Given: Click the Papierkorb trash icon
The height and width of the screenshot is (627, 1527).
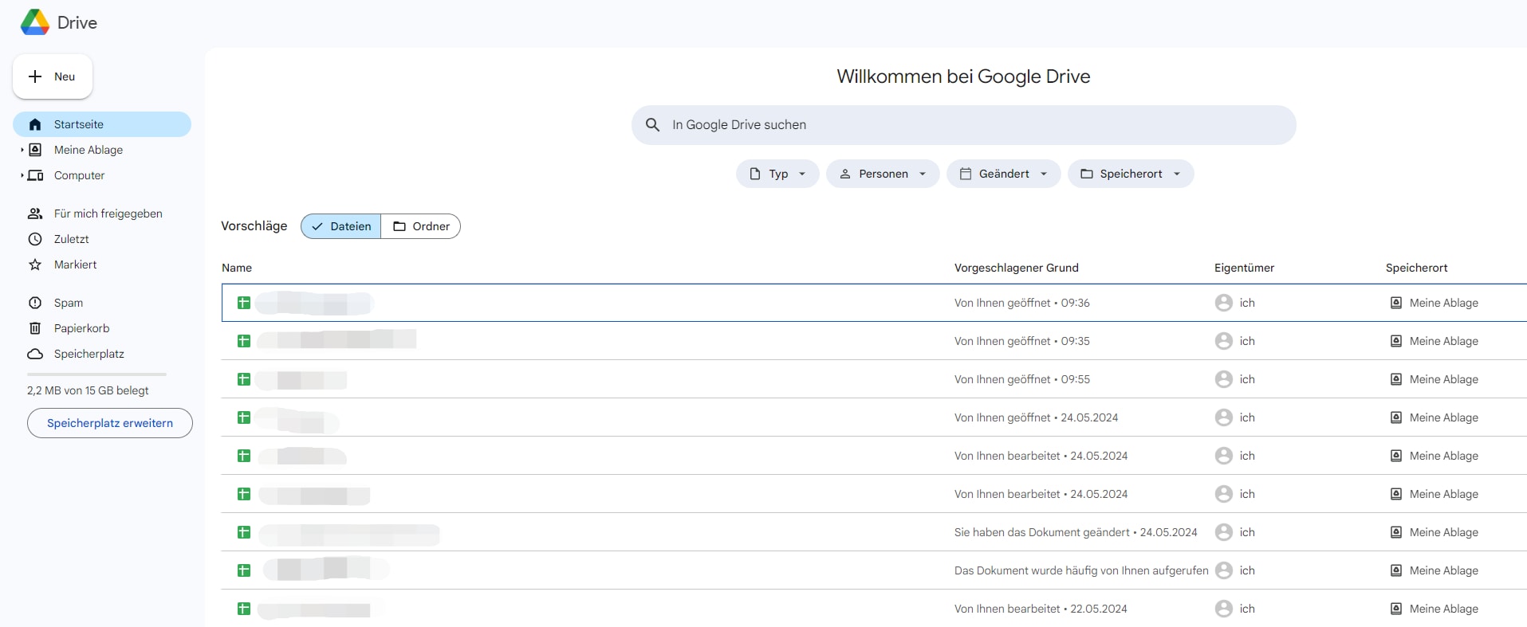Looking at the screenshot, I should coord(35,328).
